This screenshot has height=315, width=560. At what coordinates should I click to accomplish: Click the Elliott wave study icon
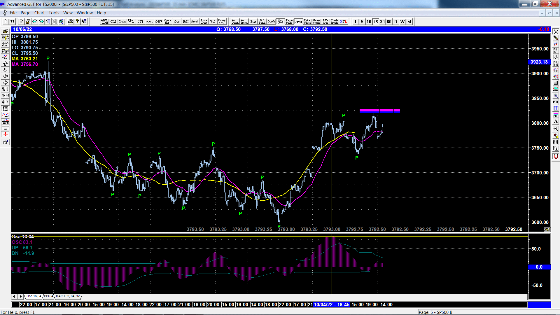coord(5,57)
